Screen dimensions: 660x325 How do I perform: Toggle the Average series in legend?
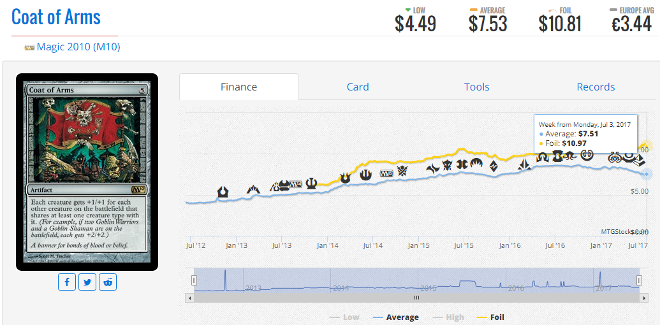(395, 317)
